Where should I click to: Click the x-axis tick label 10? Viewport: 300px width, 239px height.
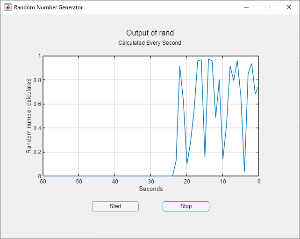click(x=223, y=182)
